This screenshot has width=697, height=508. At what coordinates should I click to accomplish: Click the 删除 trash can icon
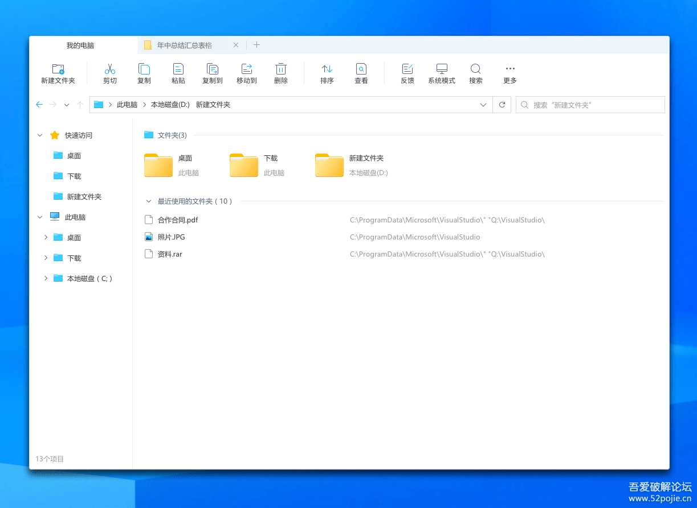(x=281, y=69)
